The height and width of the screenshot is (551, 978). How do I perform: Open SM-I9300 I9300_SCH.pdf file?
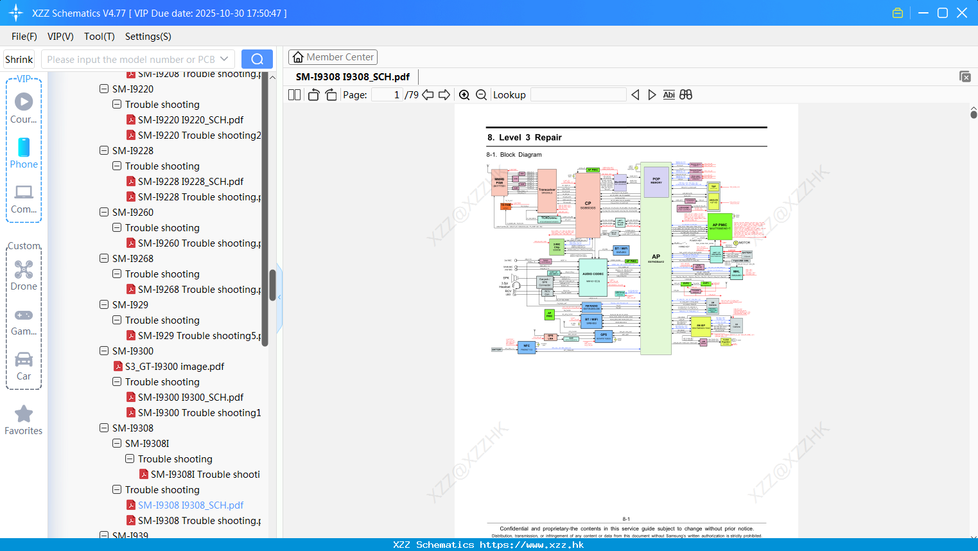click(191, 397)
